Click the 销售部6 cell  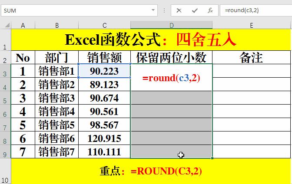tap(57, 138)
